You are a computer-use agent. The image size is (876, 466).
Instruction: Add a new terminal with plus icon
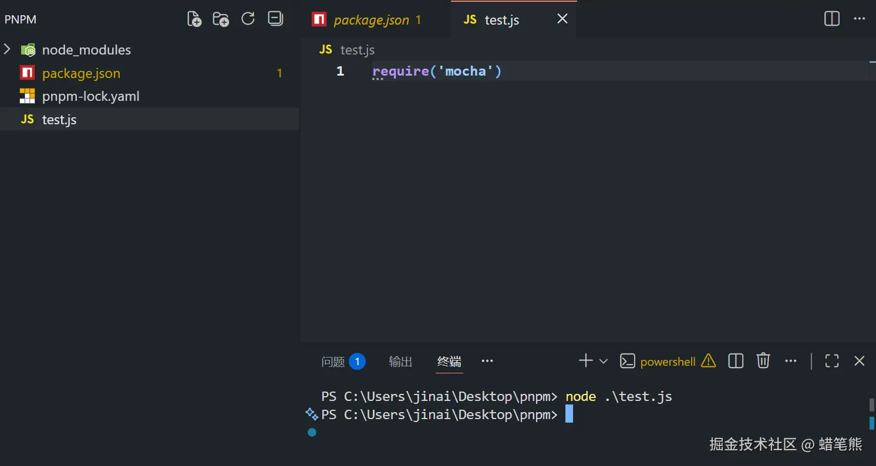tap(585, 360)
